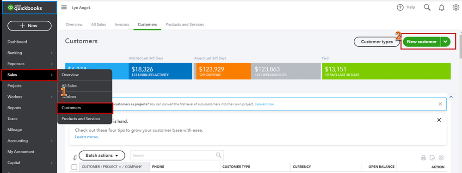Viewport: 462px width, 173px height.
Task: Open Projects in the sidebar
Action: click(14, 86)
